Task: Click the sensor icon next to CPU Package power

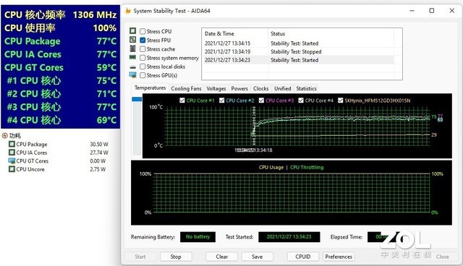Action: [x=12, y=145]
